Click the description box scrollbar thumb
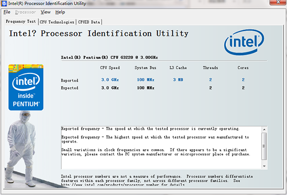287x195 pixels. [x=264, y=146]
